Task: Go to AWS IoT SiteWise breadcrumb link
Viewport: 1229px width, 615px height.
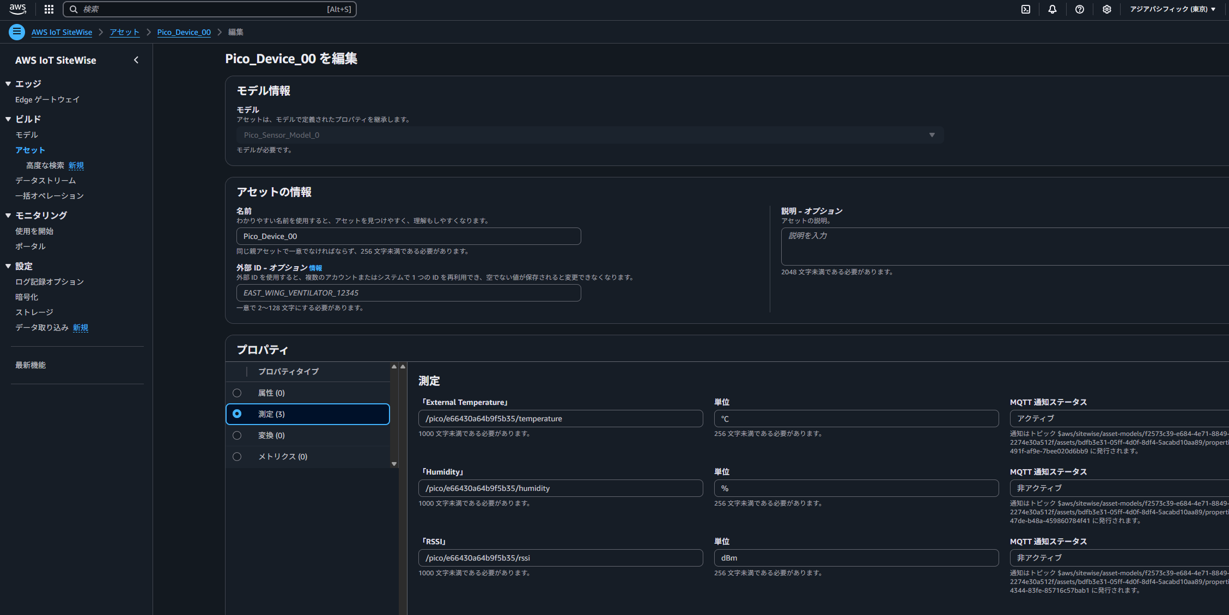Action: [62, 32]
